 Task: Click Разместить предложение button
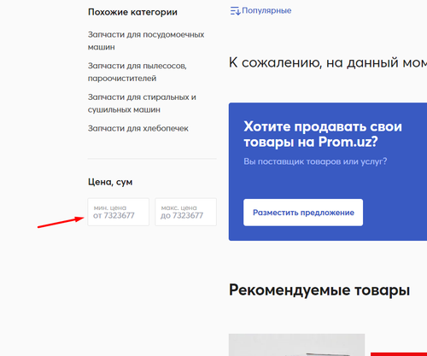[x=303, y=213]
